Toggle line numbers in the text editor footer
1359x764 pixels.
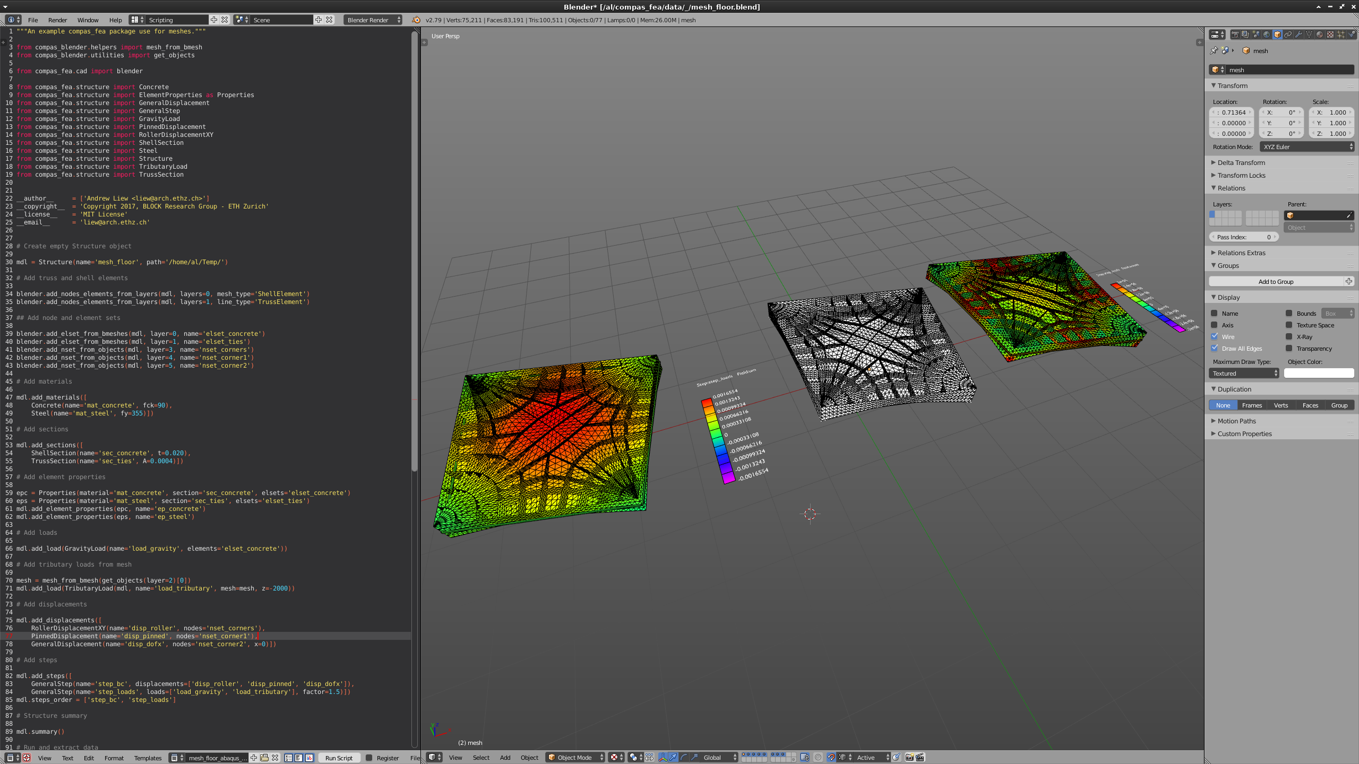point(288,758)
